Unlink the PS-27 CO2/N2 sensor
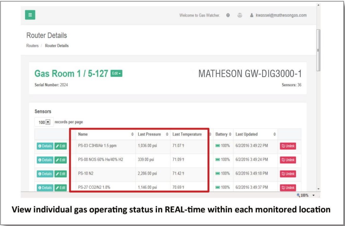Screen dimensions: 345x226 (x=288, y=188)
